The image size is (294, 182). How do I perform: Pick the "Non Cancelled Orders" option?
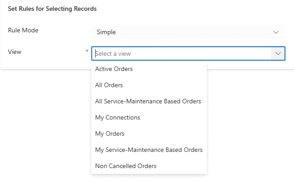click(x=126, y=166)
